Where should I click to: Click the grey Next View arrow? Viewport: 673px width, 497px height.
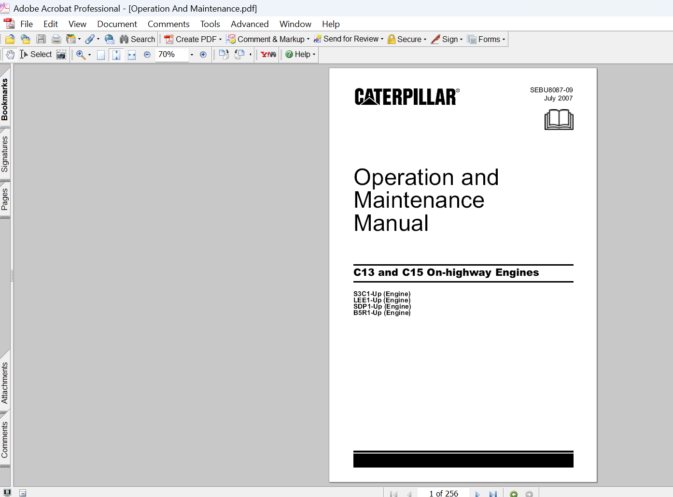point(529,494)
